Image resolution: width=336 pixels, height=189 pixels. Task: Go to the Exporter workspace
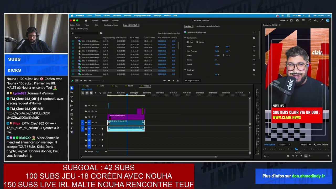point(115,20)
